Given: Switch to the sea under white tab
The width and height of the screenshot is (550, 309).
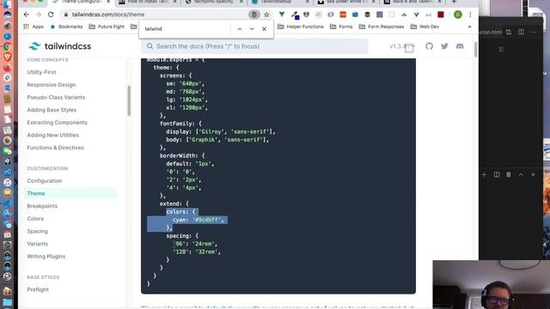Looking at the screenshot, I should pos(346,2).
